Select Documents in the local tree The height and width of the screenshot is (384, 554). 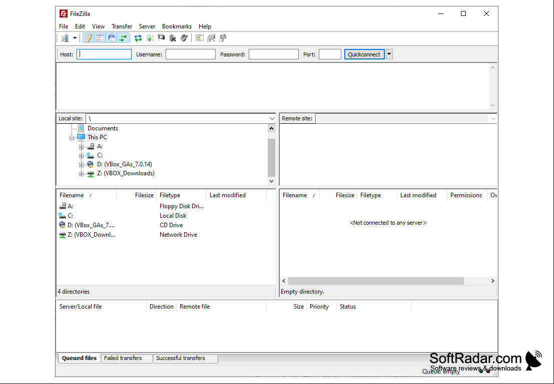[x=103, y=128]
